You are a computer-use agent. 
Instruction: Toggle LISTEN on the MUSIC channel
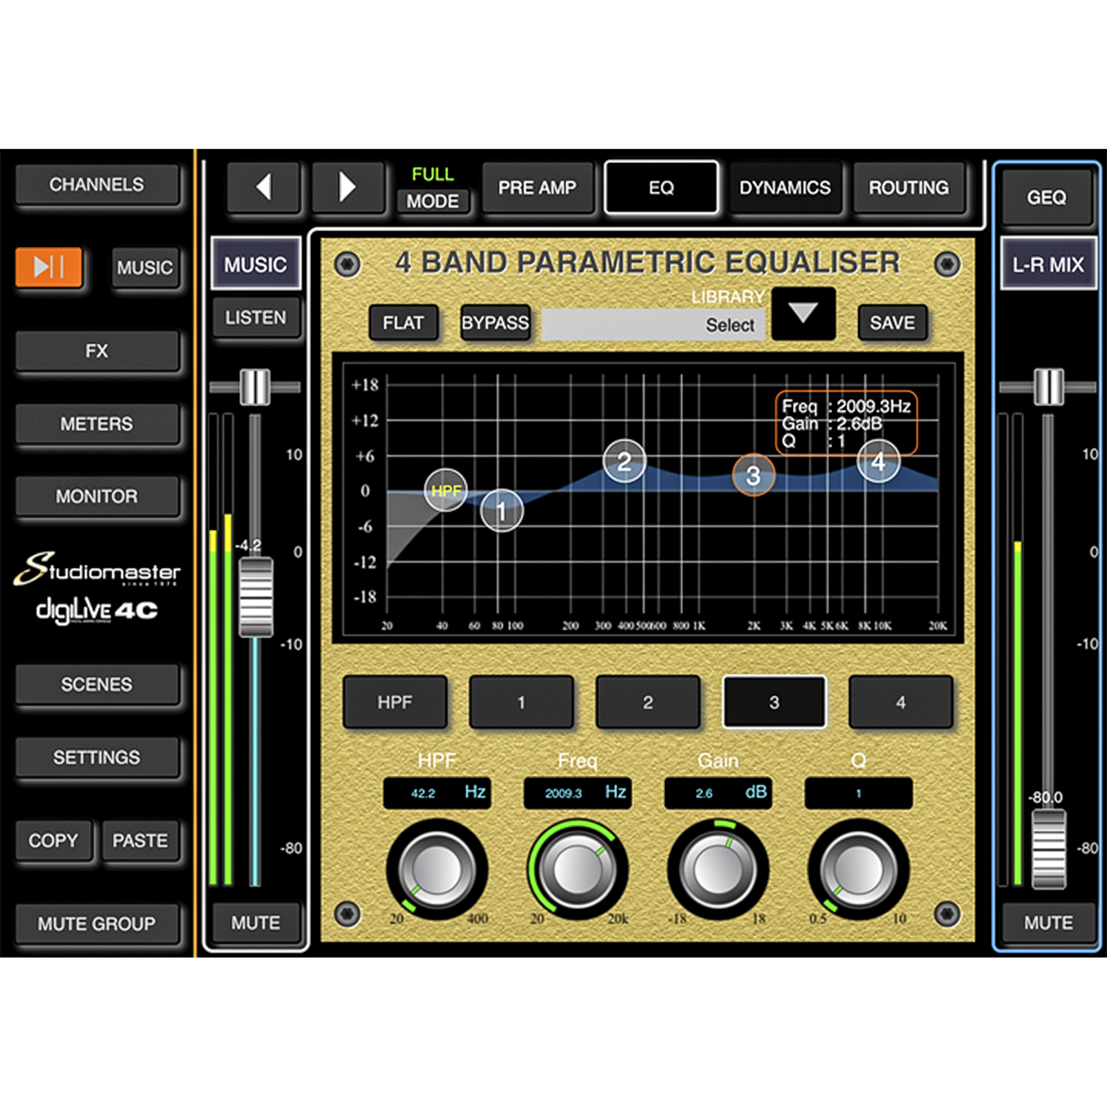tap(256, 317)
